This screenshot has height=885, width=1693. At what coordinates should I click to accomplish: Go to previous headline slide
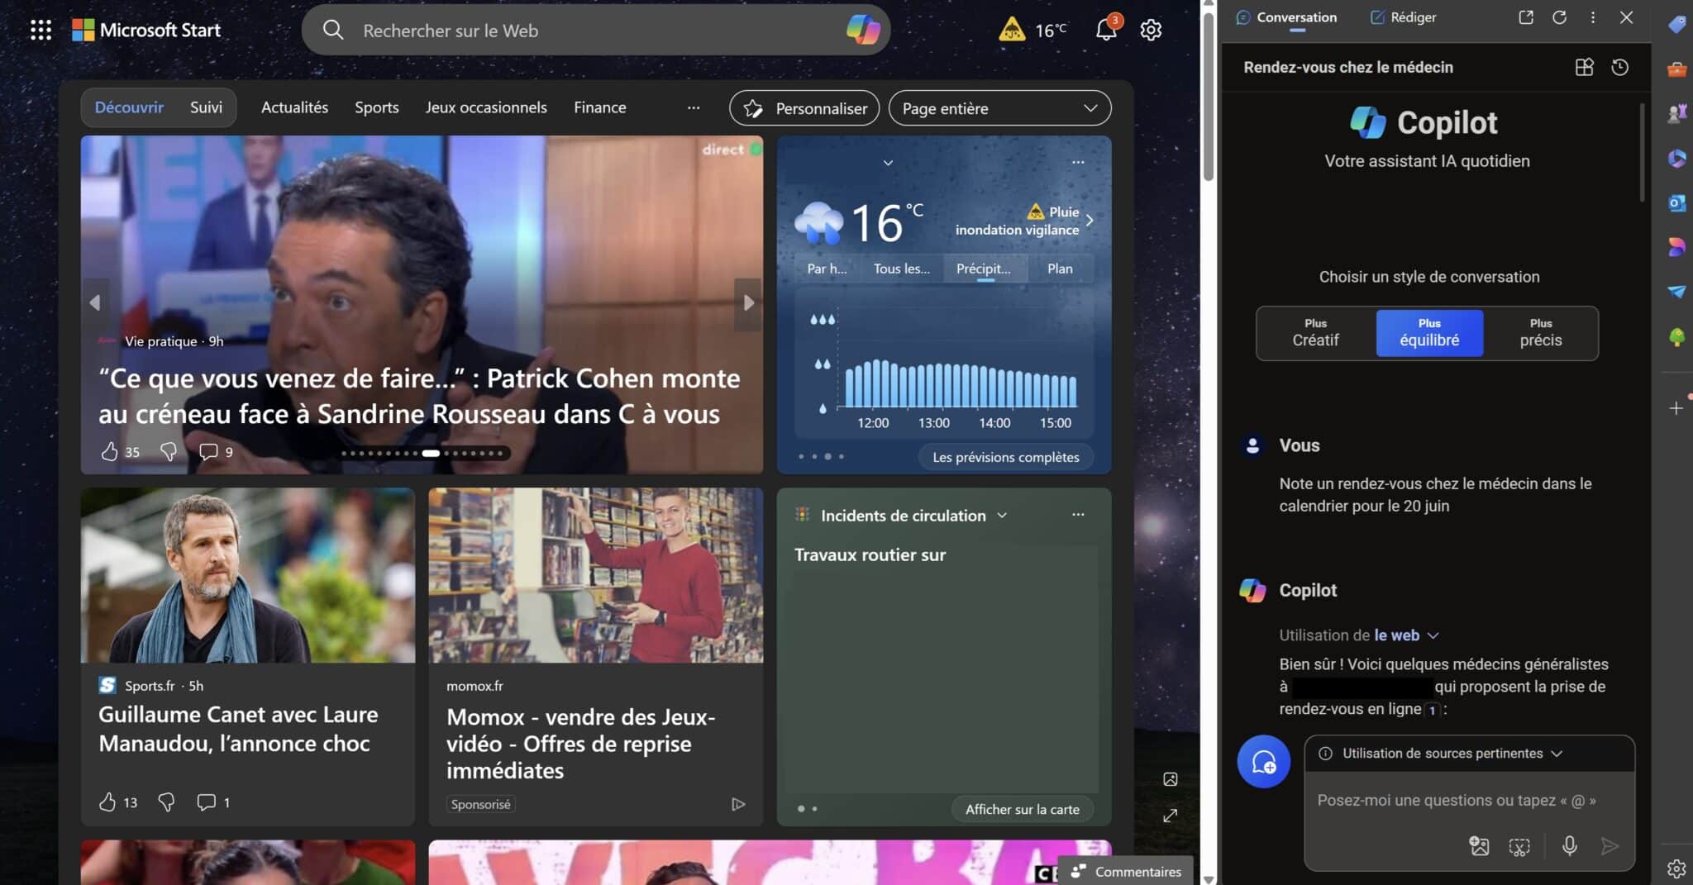click(x=95, y=303)
